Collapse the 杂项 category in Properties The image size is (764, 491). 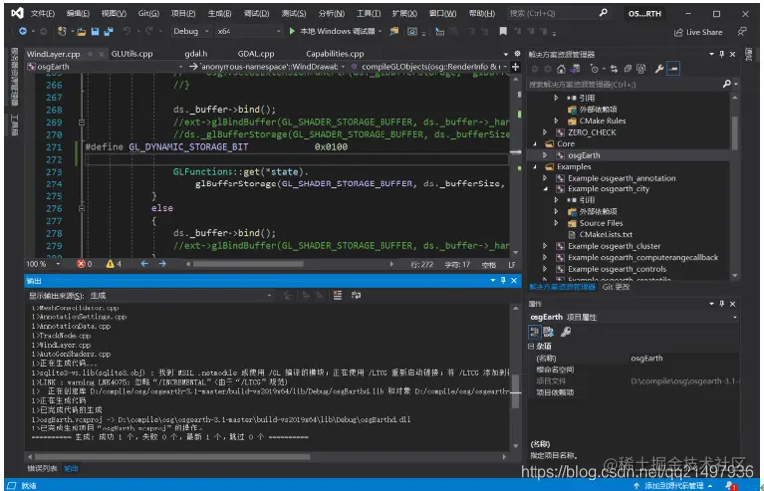[x=531, y=346]
